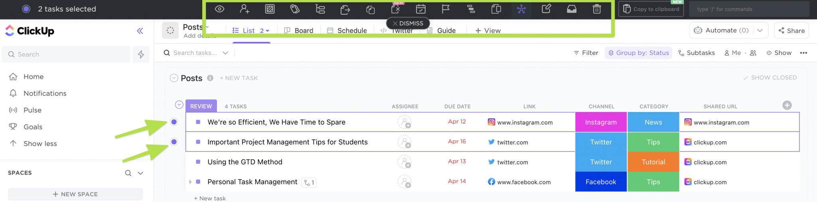Viewport: 817px width, 202px height.
Task: Click the Search tasks input field
Action: point(195,53)
